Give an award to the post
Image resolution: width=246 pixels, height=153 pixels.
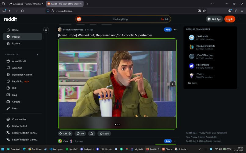coord(92,134)
